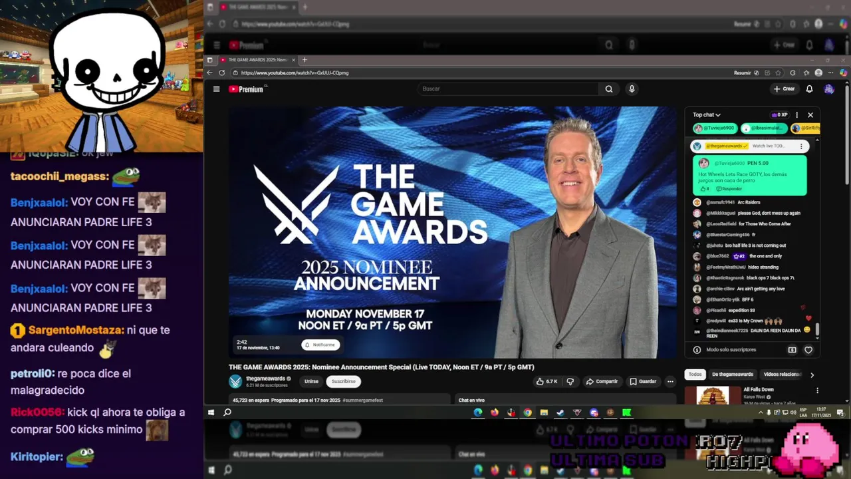This screenshot has width=851, height=479.
Task: Open Steam from the taskbar
Action: click(560, 412)
